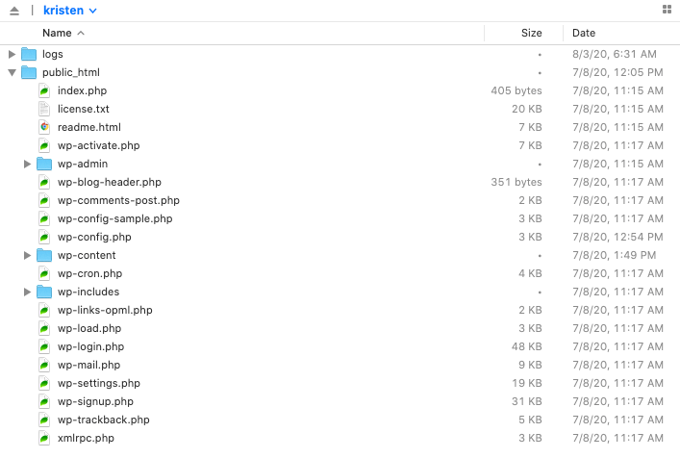The width and height of the screenshot is (680, 458).
Task: Click the date 7/8/20, 12:54 PM
Action: [617, 237]
